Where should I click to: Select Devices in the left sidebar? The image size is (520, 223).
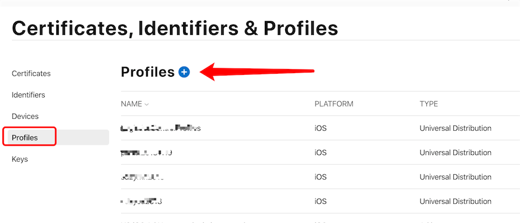pos(25,117)
